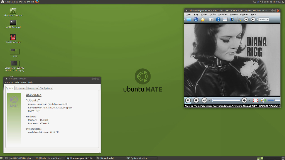Open the SMPlayer Open menu
285x160 pixels.
pyautogui.click(x=188, y=14)
